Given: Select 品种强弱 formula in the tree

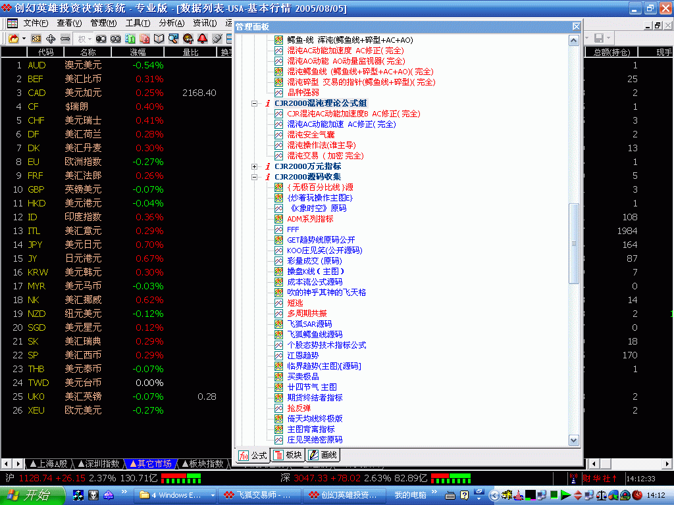Looking at the screenshot, I should (303, 93).
